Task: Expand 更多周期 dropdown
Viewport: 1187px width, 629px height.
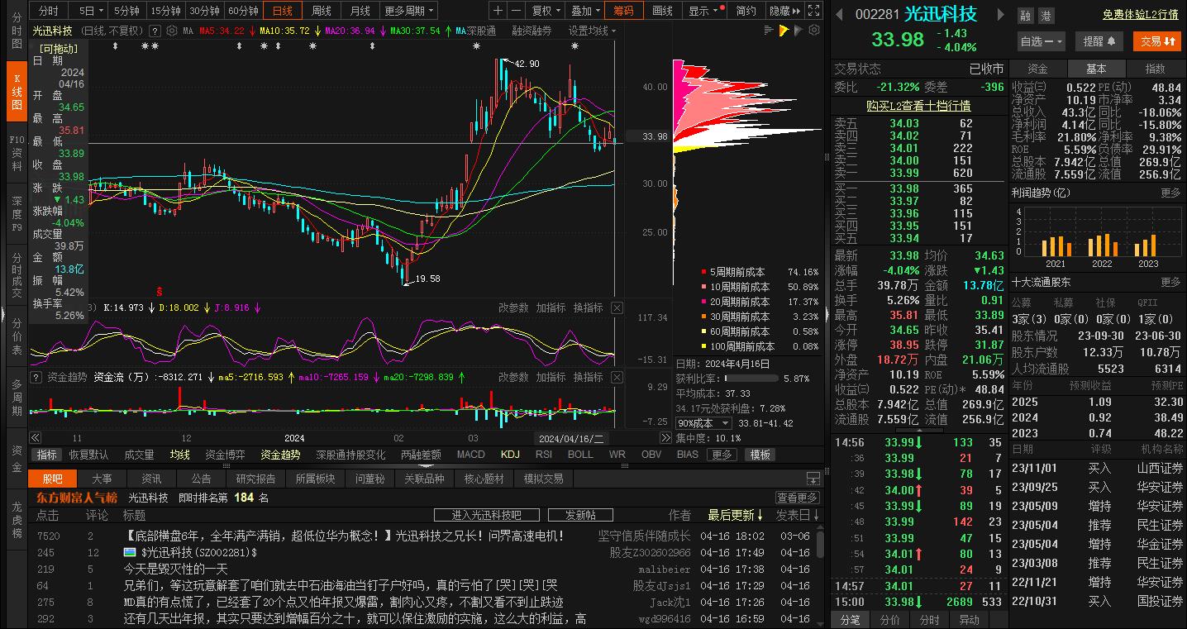Action: point(408,11)
